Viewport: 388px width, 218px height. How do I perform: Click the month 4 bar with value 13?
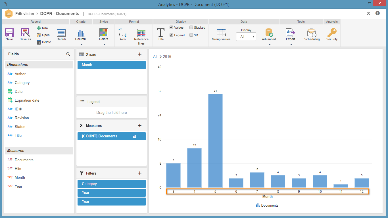(194, 168)
